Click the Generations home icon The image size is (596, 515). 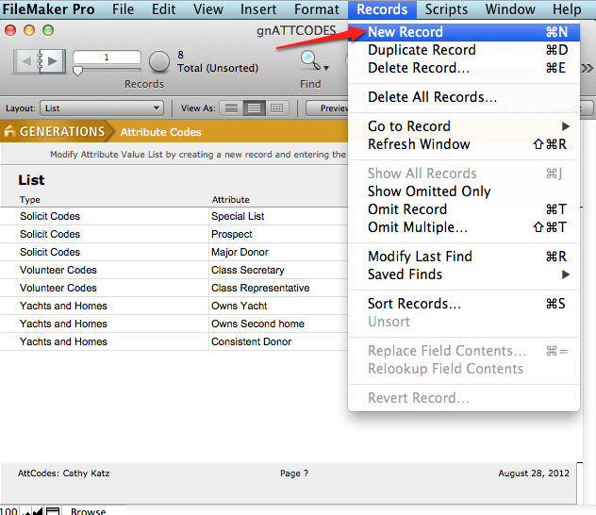point(9,131)
